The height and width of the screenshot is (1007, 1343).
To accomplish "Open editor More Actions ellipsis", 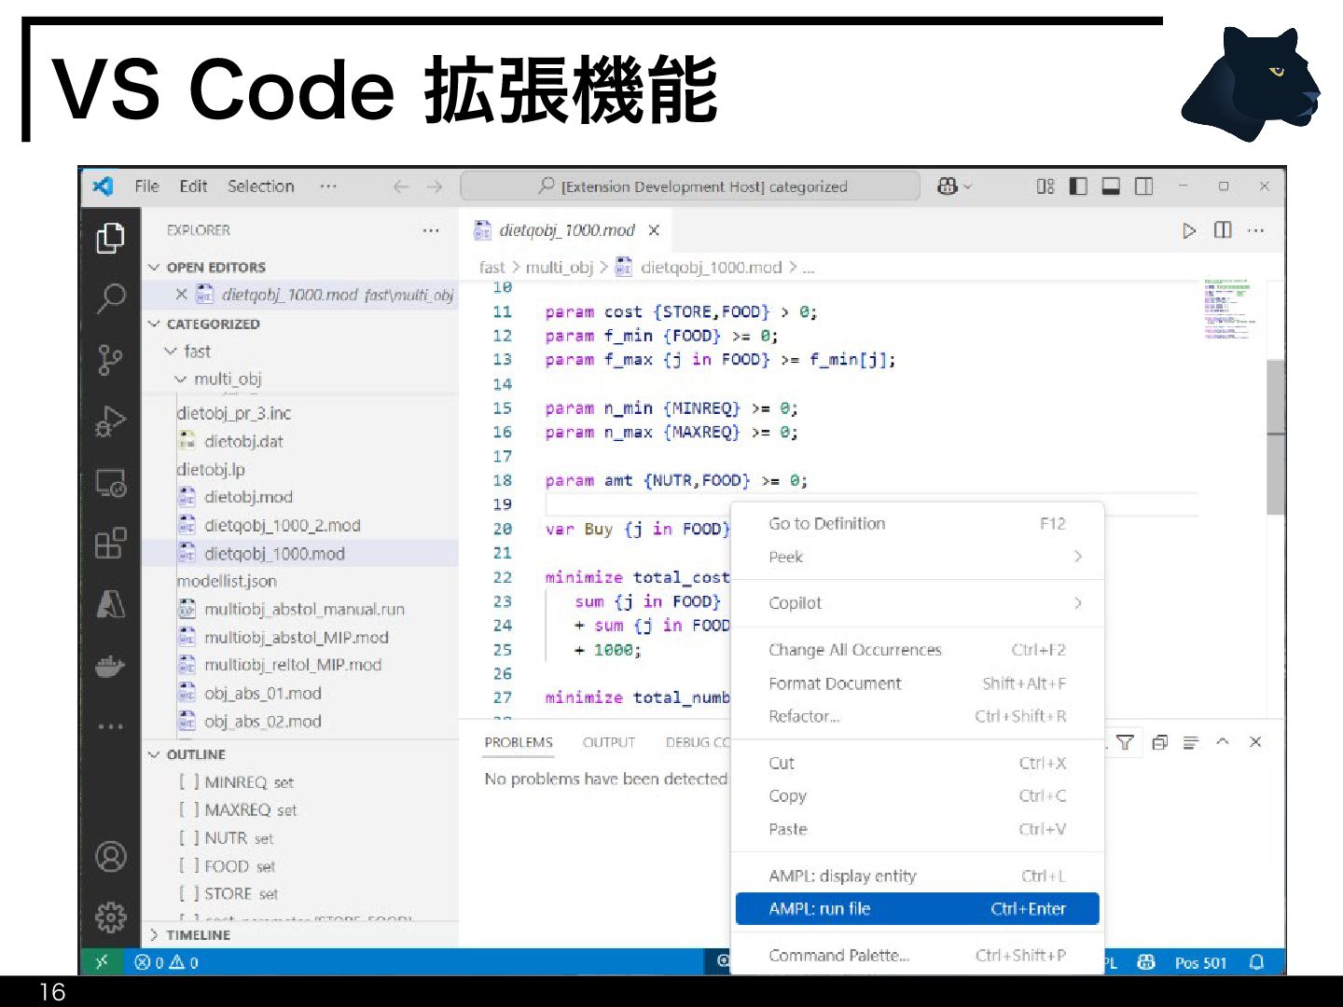I will [x=1255, y=230].
